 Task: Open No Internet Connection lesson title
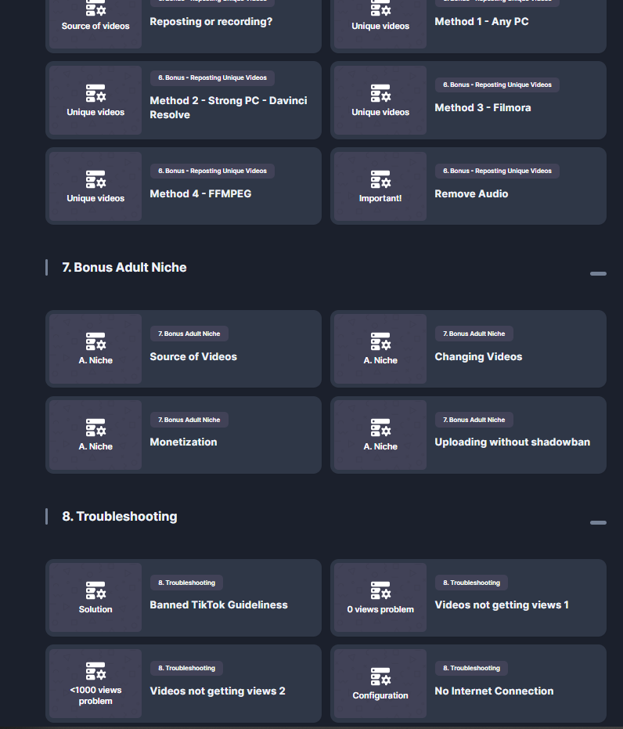pyautogui.click(x=494, y=691)
